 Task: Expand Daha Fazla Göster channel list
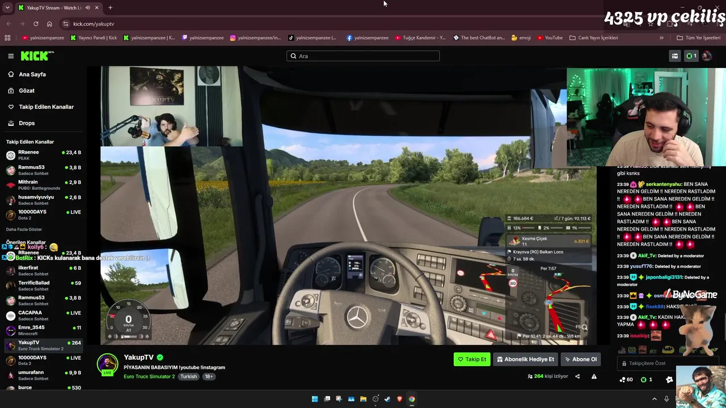click(24, 229)
